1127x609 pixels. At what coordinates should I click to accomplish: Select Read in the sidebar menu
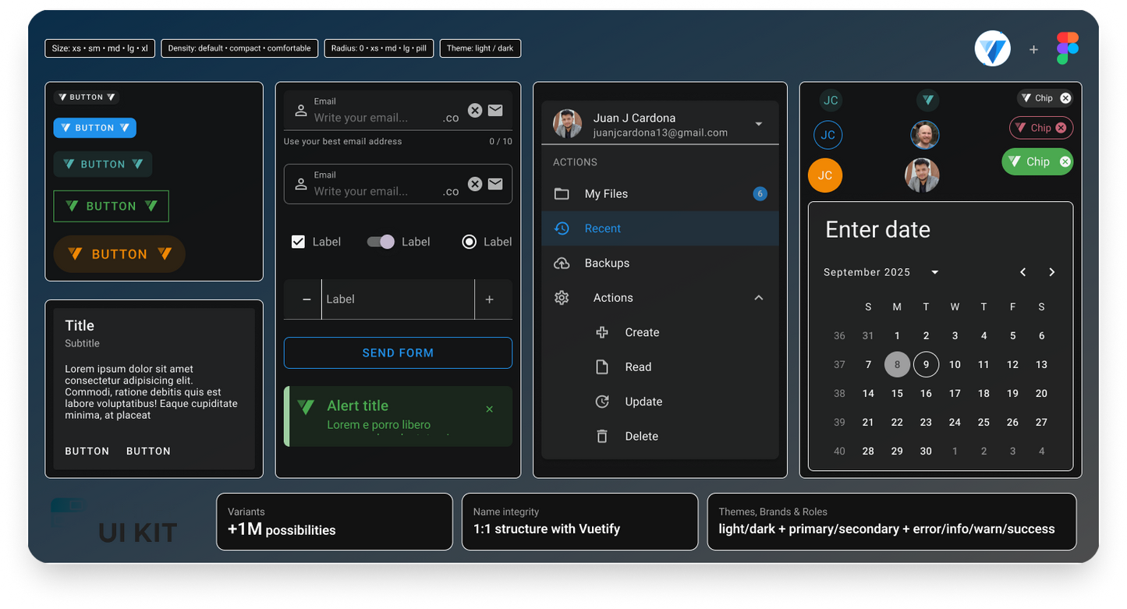pyautogui.click(x=638, y=366)
